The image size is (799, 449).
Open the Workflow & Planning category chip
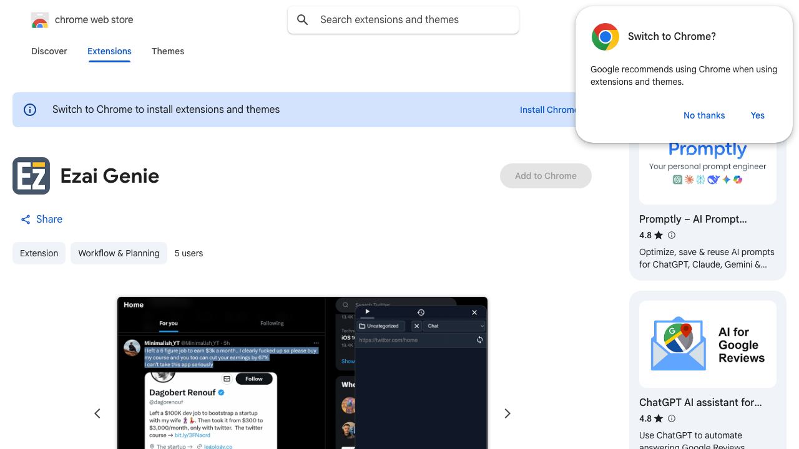119,253
